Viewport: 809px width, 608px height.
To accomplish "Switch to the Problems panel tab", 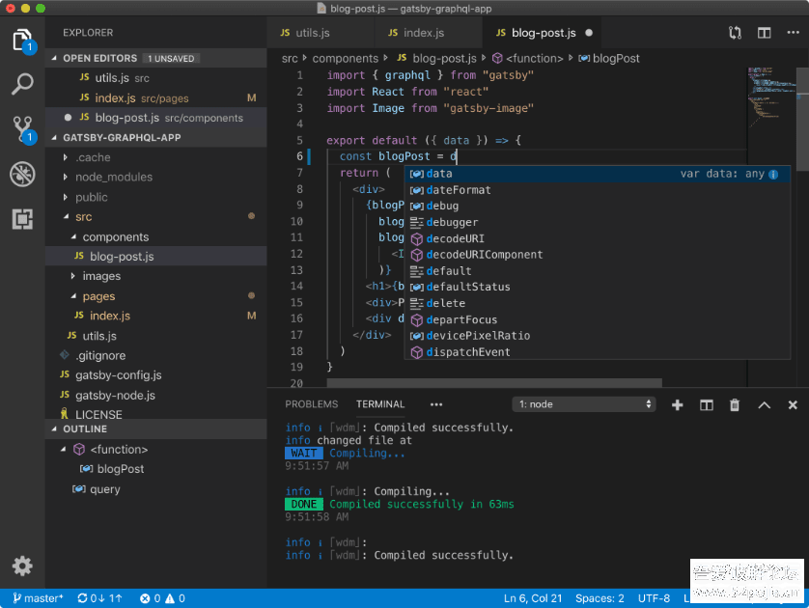I will [311, 404].
